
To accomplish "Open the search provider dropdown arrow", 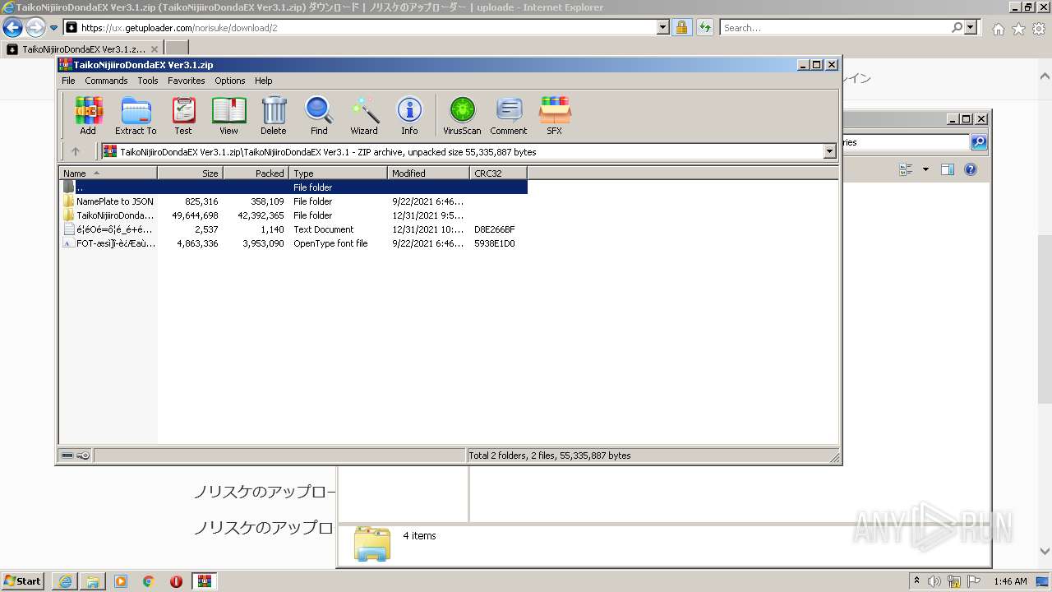I will pos(971,27).
